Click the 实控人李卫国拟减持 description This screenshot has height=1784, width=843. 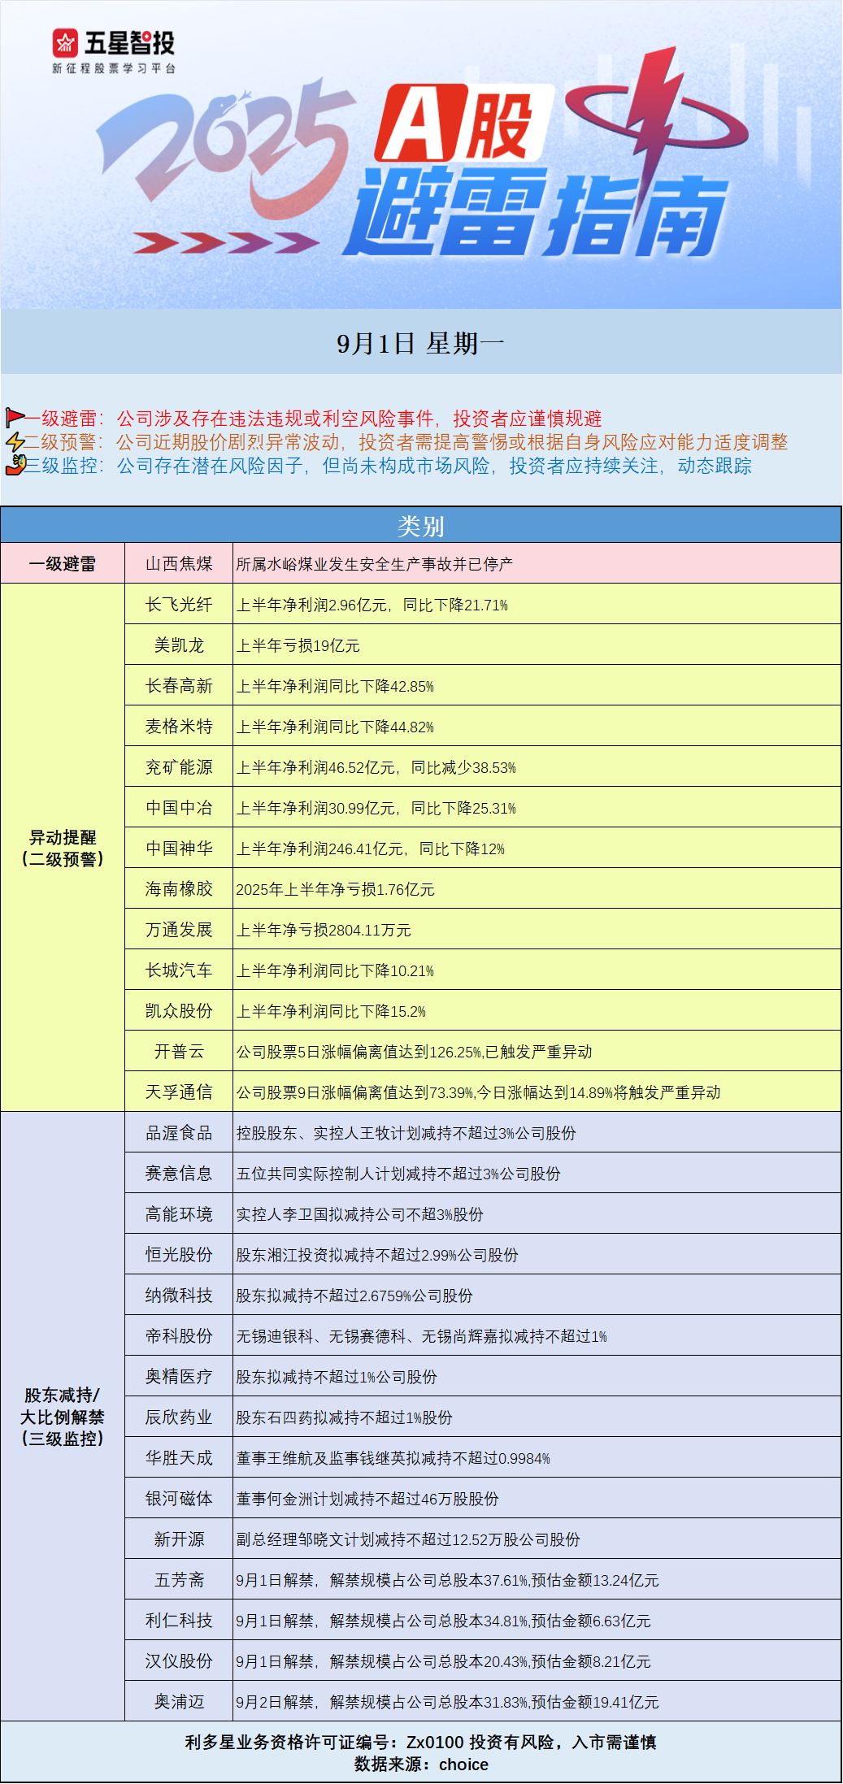click(359, 1214)
